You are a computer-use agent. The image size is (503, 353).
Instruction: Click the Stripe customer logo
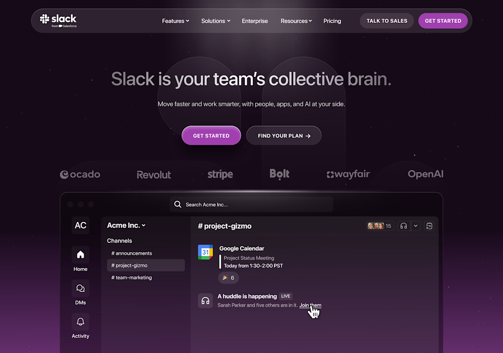coord(220,174)
